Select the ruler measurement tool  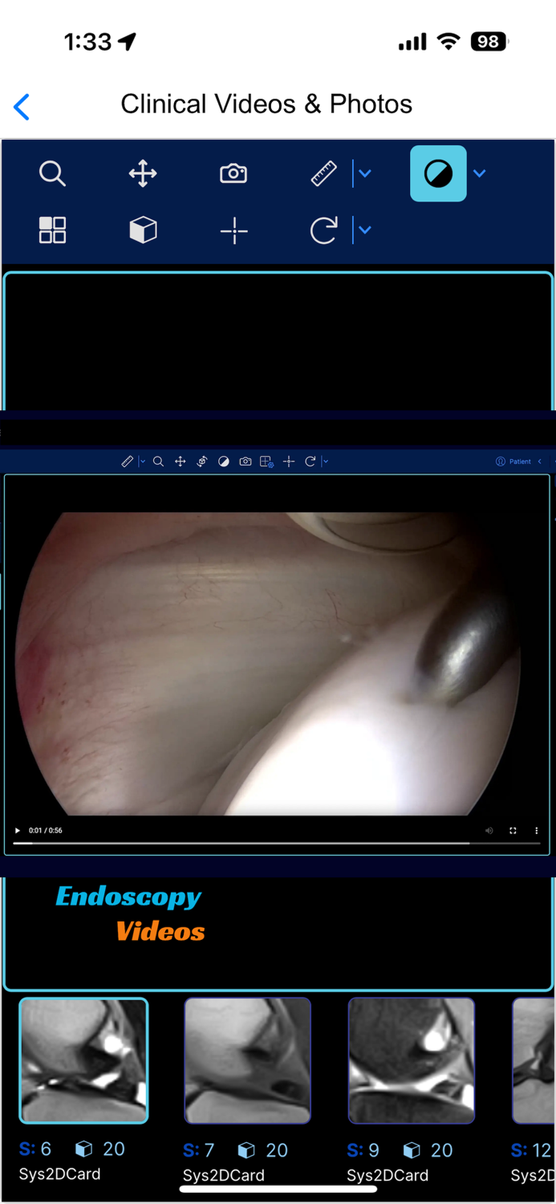(x=324, y=173)
